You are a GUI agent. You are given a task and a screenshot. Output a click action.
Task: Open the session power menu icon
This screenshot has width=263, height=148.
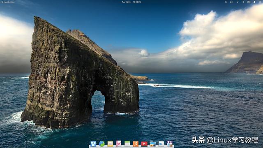[260, 2]
